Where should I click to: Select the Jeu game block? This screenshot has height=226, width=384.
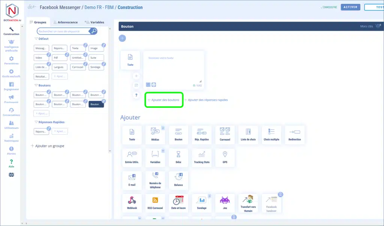[225, 203]
